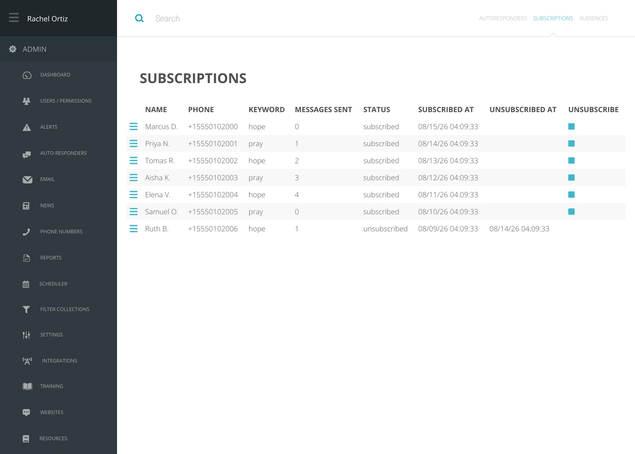
Task: Click the Admin gear icon
Action: 13,49
